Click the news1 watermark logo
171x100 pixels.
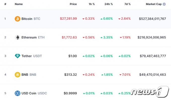pyautogui.click(x=150, y=92)
